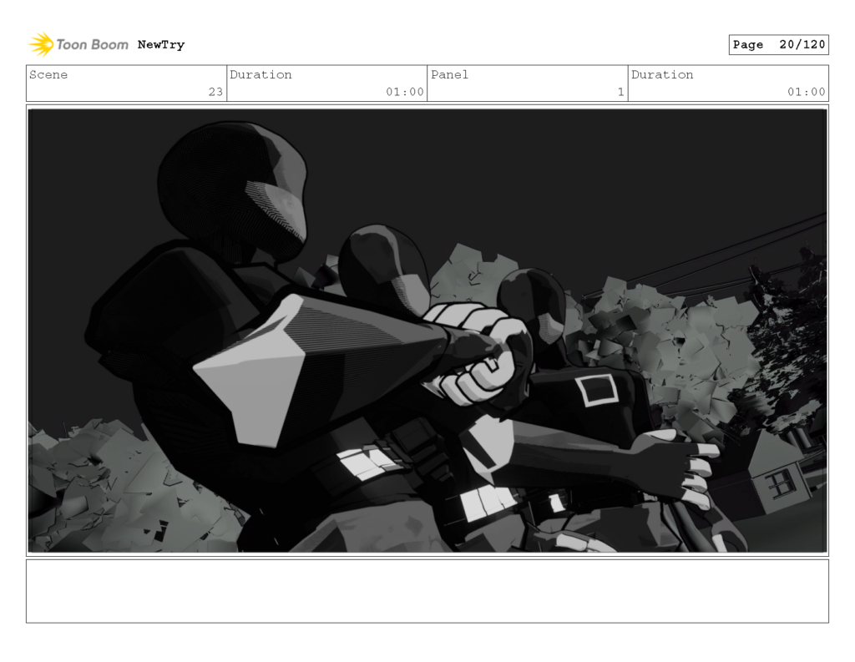This screenshot has width=855, height=662.
Task: Open the Page 20/120 indicator
Action: tap(777, 44)
